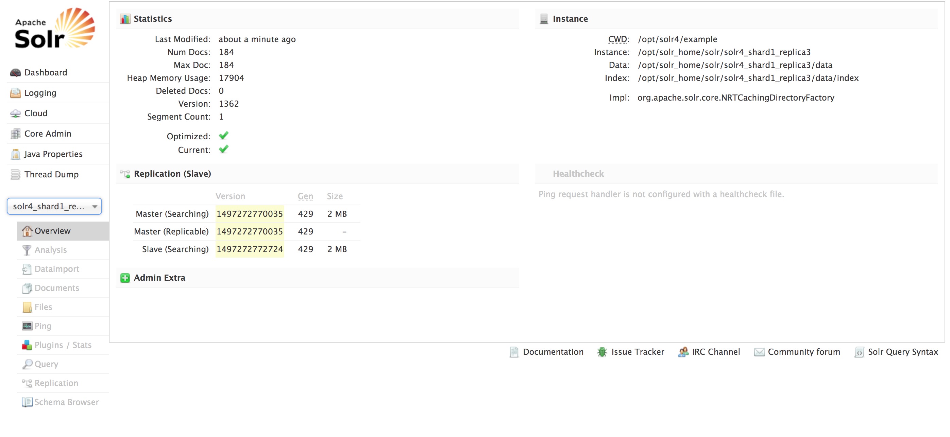The image size is (950, 437).
Task: Open the Files page
Action: coord(43,307)
